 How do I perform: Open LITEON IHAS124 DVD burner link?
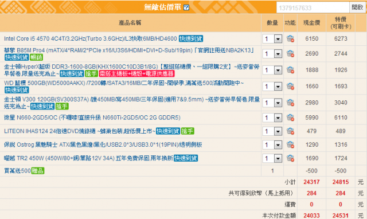80,131
